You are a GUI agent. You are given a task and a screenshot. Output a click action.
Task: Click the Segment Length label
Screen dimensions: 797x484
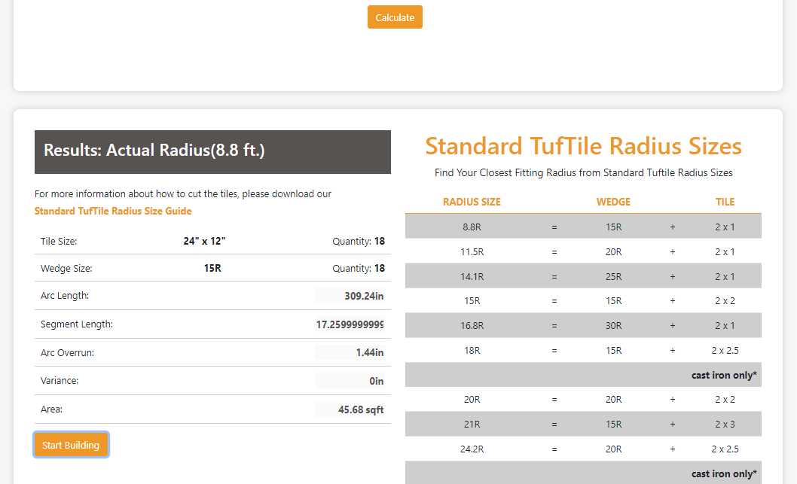[77, 324]
